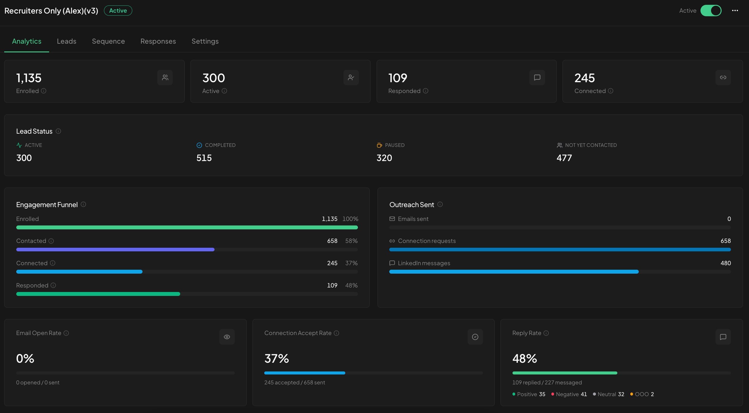The height and width of the screenshot is (413, 749).
Task: Open the Engagement Funnel info icon
Action: 83,204
